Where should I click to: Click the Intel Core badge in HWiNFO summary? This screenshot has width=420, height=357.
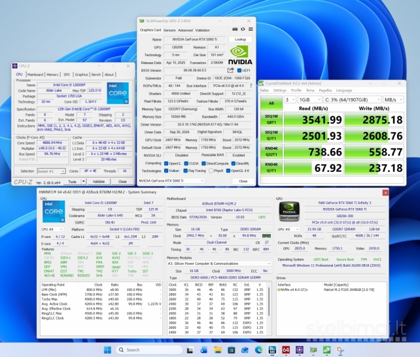(54, 211)
